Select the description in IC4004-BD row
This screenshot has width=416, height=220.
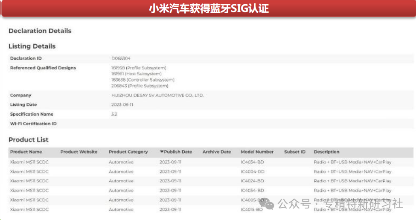pyautogui.click(x=352, y=171)
